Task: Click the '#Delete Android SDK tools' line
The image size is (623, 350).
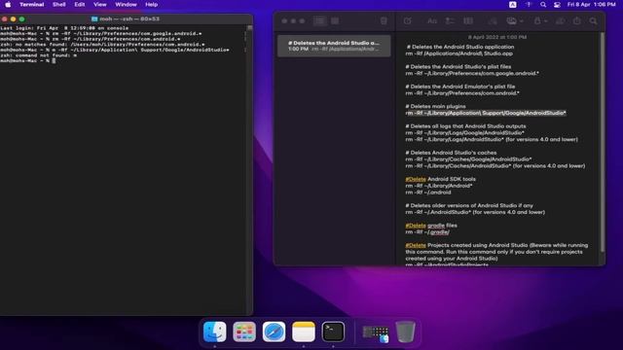Action: [x=440, y=179]
